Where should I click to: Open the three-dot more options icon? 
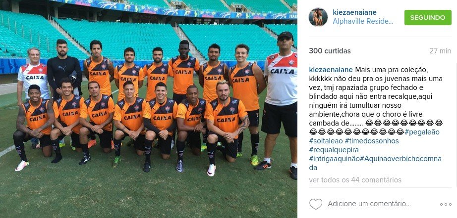pos(446,204)
